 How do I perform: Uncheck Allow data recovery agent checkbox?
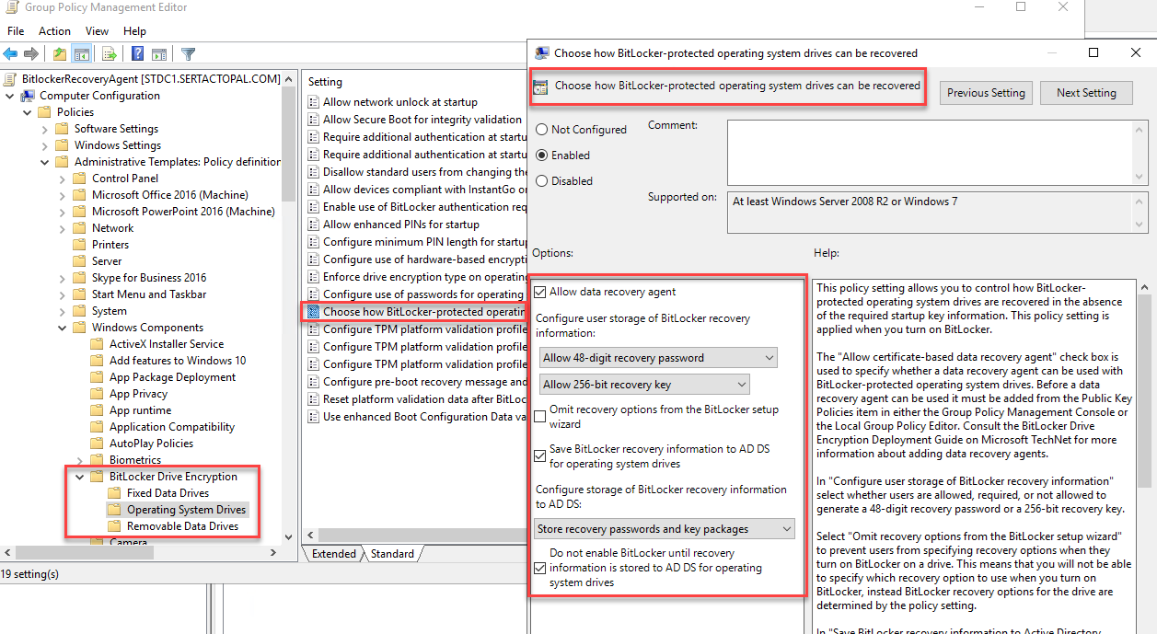(540, 293)
